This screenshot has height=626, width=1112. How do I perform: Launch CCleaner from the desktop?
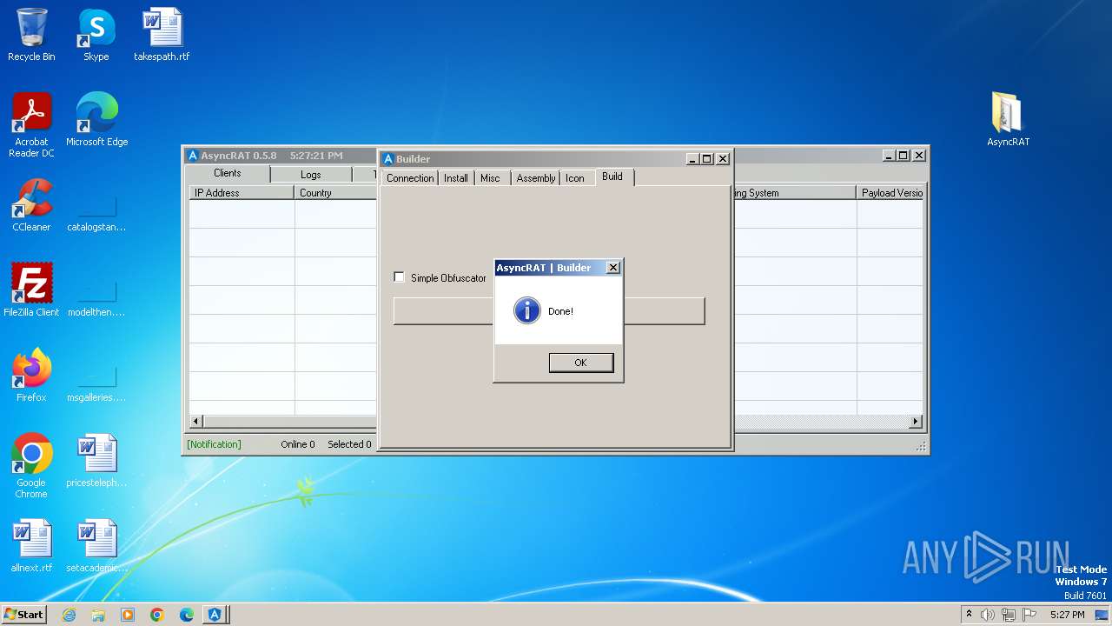31,205
